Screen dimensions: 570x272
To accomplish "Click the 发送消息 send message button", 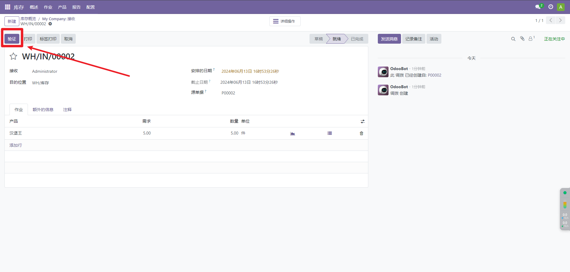I will pos(389,39).
